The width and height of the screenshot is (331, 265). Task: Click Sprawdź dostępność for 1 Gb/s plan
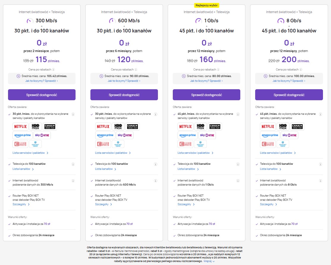pyautogui.click(x=206, y=95)
